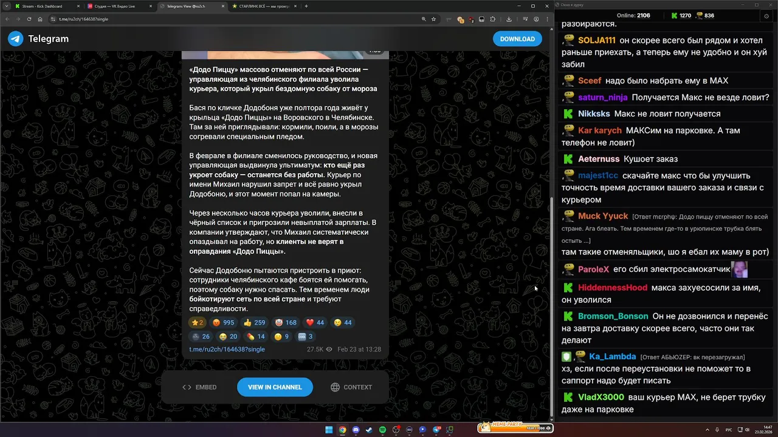Click the CONTEXT button

(351, 387)
